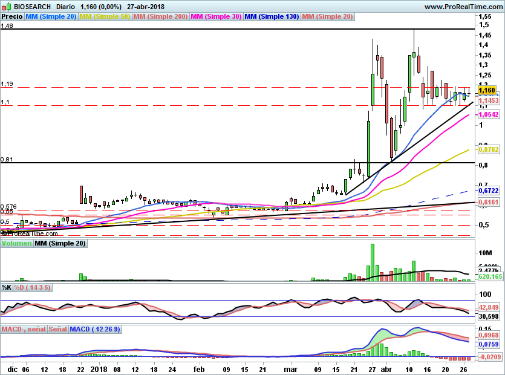The image size is (505, 375).
Task: Click the MACD-señal histogram label
Action: 24,329
